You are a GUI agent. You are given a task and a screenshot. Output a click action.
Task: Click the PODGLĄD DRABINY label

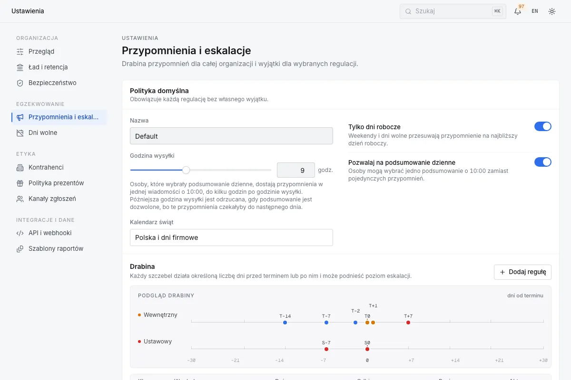[x=166, y=295]
